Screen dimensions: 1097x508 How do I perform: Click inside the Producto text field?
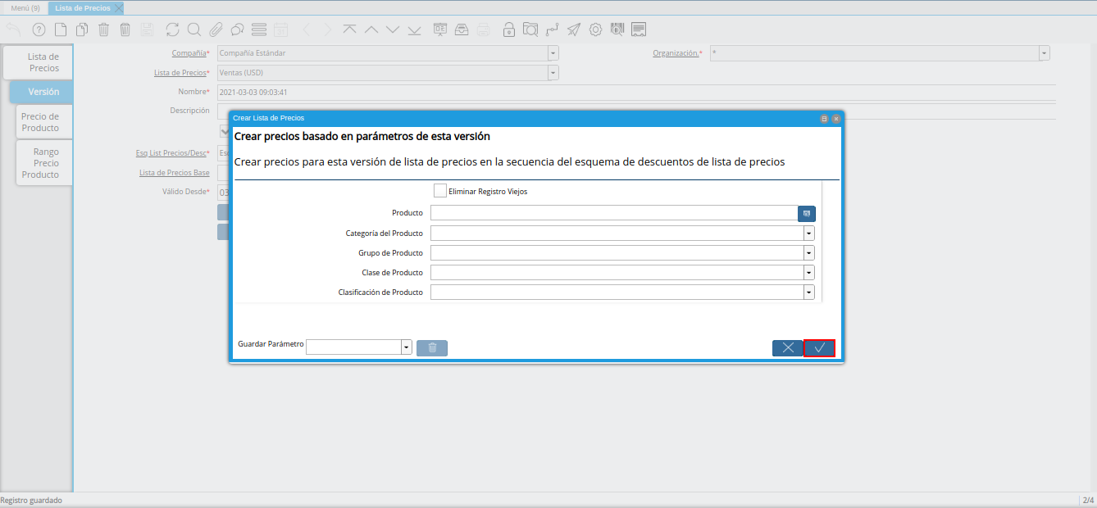click(613, 213)
